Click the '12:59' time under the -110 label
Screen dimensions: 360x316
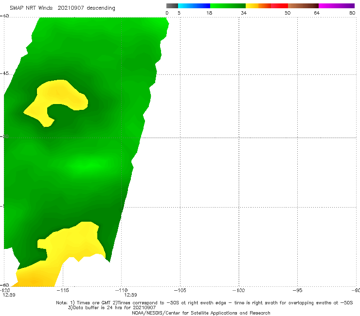coord(130,295)
